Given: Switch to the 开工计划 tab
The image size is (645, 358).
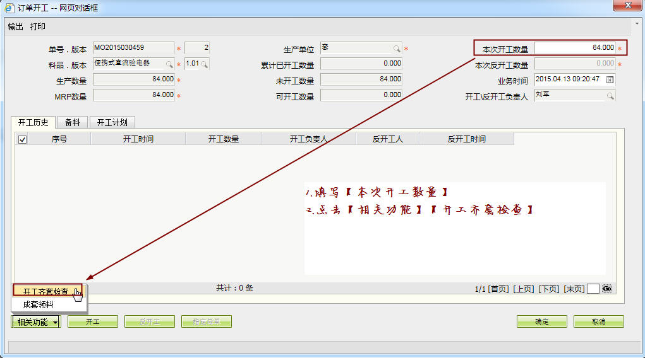Looking at the screenshot, I should pyautogui.click(x=112, y=122).
